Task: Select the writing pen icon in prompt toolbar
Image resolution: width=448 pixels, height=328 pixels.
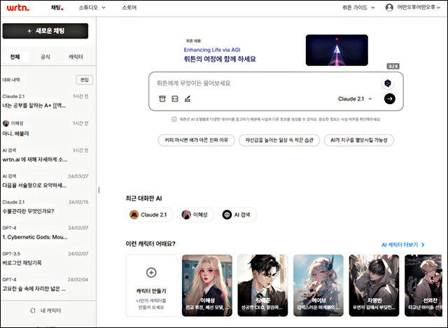Action: click(x=188, y=99)
